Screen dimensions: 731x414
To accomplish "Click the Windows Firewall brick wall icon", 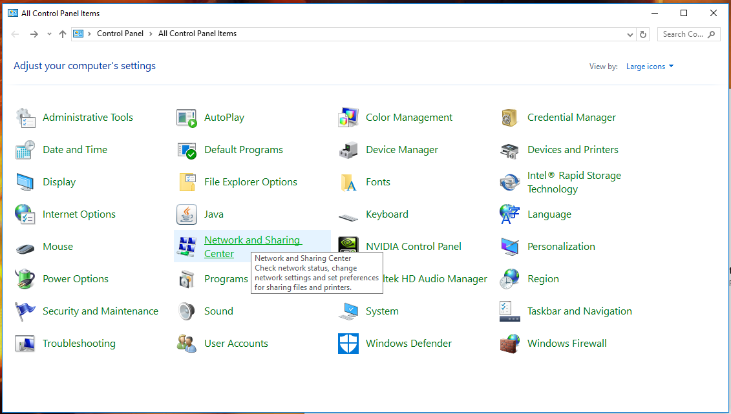I will 509,344.
